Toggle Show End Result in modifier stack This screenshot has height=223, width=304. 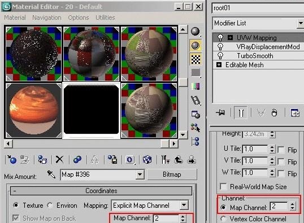click(x=241, y=112)
